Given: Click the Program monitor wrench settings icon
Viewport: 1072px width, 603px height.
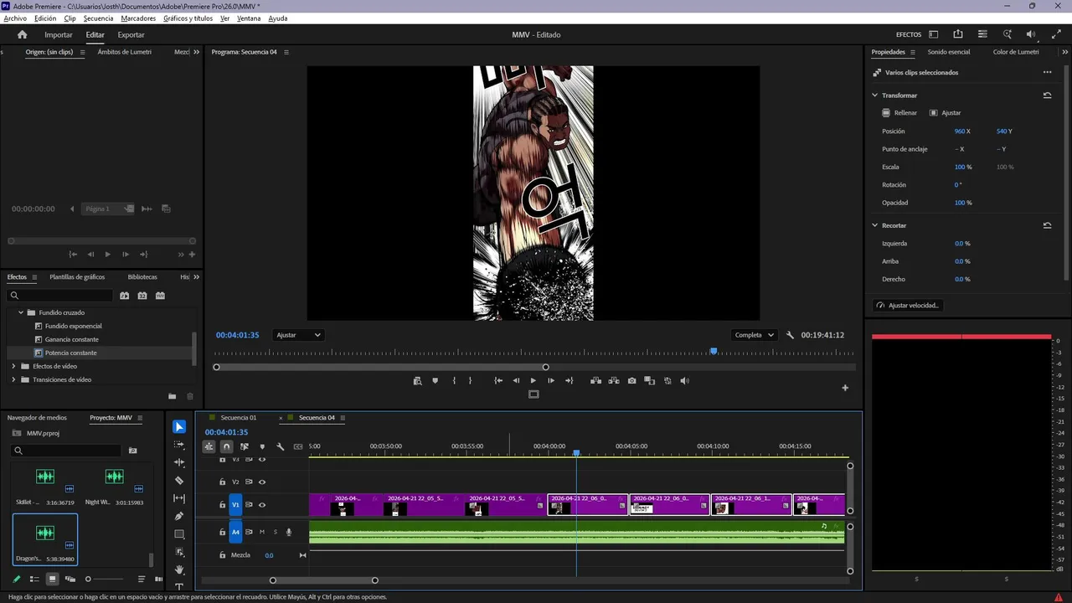Looking at the screenshot, I should [790, 335].
